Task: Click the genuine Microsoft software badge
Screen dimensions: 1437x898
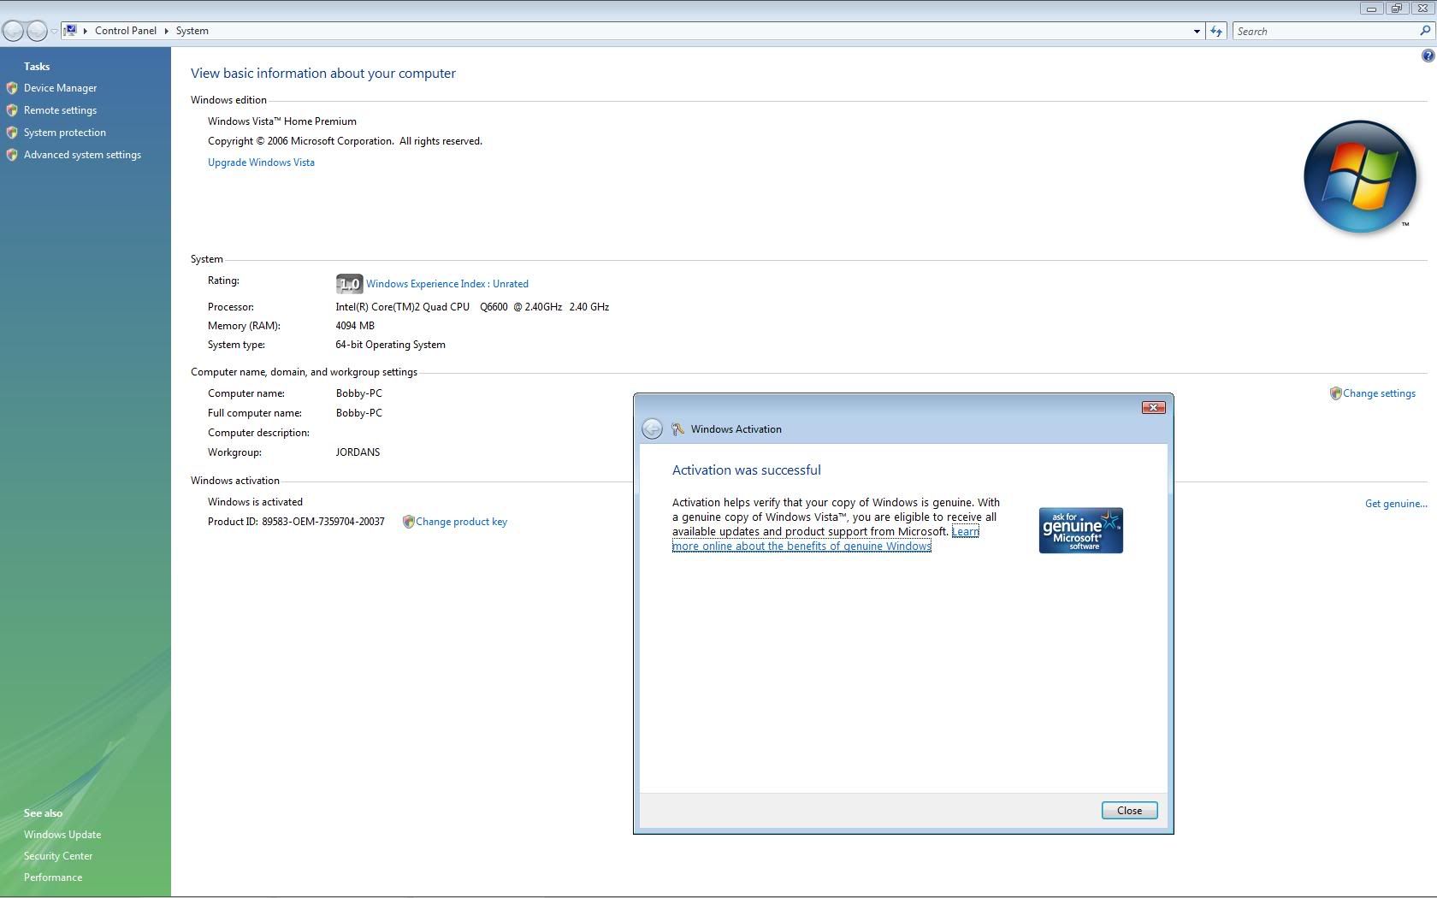Action: tap(1081, 530)
